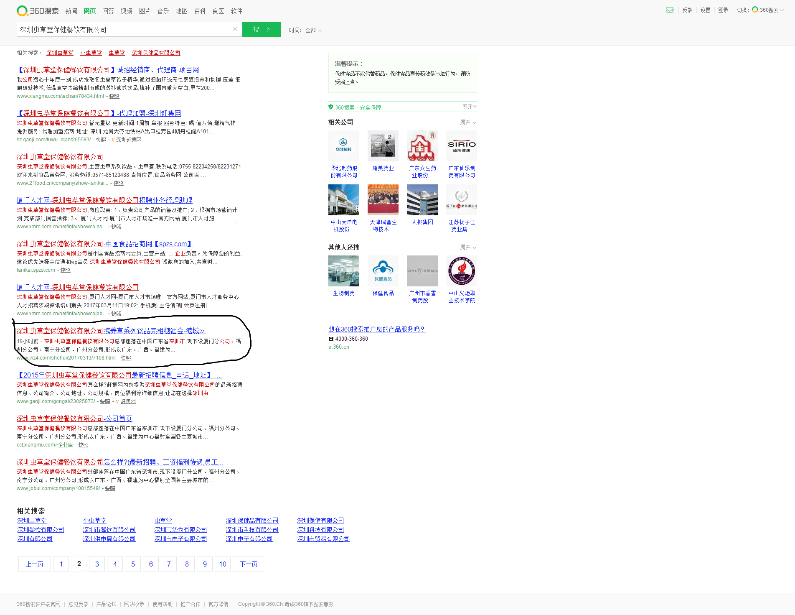The width and height of the screenshot is (795, 615).
Task: Click the 360搜索 logo
Action: pos(38,11)
